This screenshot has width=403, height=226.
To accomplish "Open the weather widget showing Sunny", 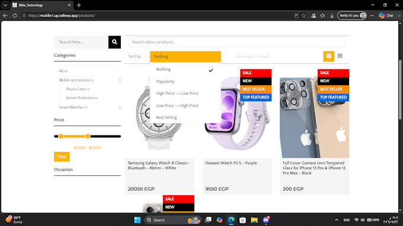I will [x=15, y=220].
